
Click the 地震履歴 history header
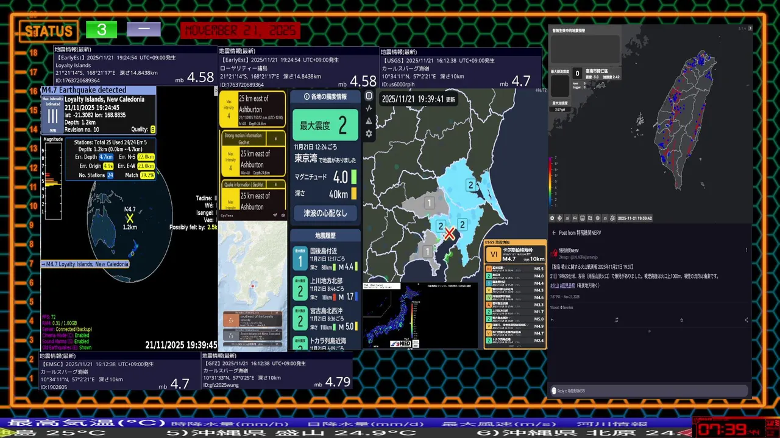(x=325, y=235)
